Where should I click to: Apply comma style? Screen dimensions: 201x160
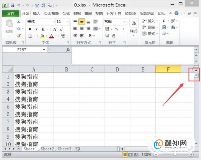pos(123,29)
